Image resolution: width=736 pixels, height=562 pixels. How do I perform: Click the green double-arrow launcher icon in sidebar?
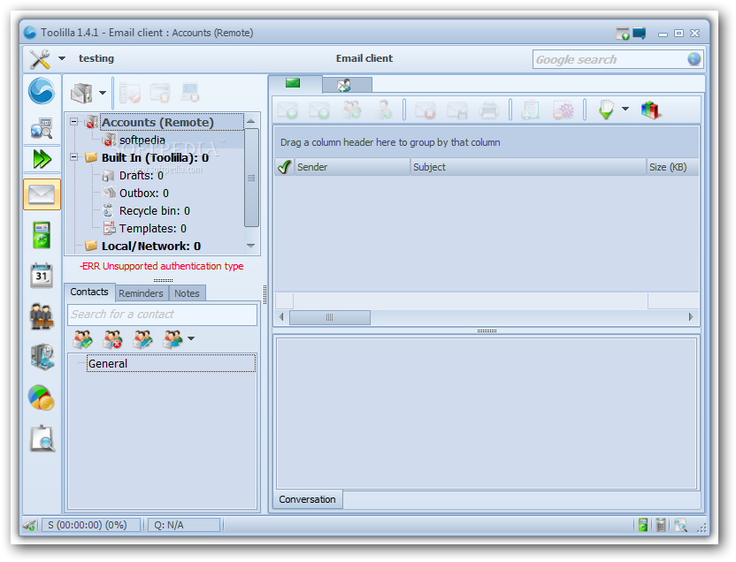click(x=42, y=159)
